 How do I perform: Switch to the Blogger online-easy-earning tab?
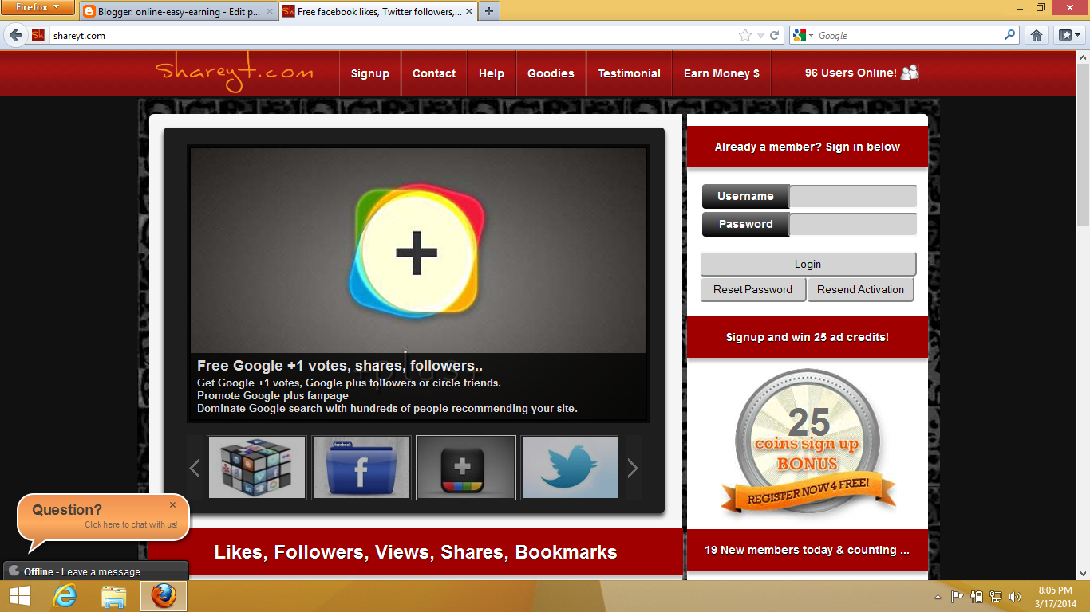178,12
